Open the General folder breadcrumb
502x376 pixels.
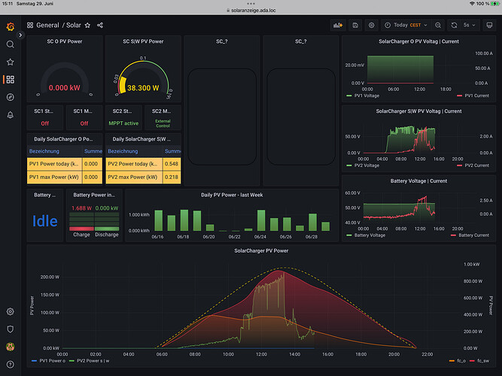tap(47, 26)
